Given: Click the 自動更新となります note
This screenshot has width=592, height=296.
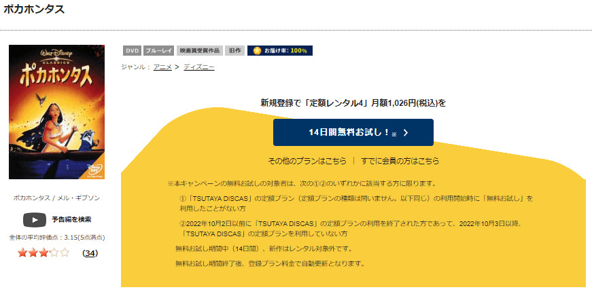Looking at the screenshot, I should tap(271, 264).
